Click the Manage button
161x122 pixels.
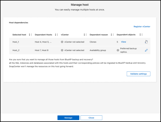coord(68,118)
